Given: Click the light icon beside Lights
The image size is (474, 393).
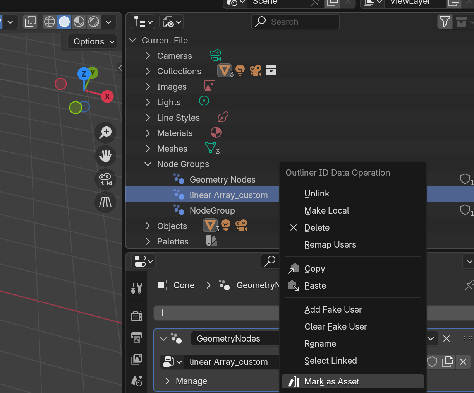Looking at the screenshot, I should pos(204,101).
